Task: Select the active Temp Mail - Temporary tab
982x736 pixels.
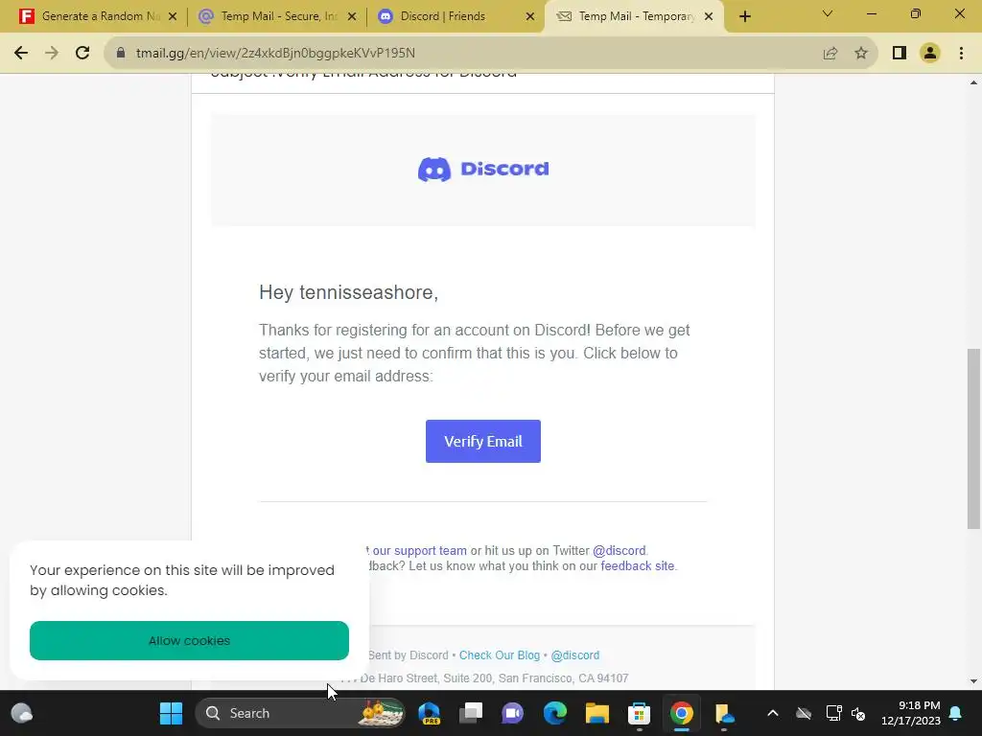Action: click(x=636, y=16)
